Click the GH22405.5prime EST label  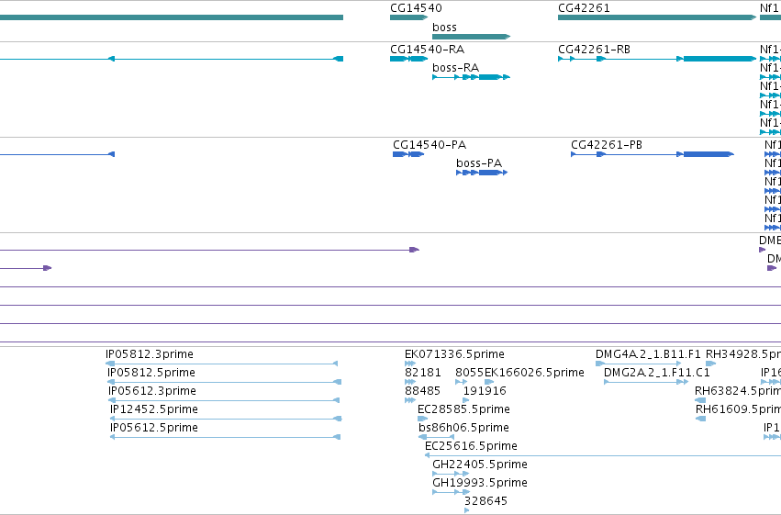click(x=480, y=465)
